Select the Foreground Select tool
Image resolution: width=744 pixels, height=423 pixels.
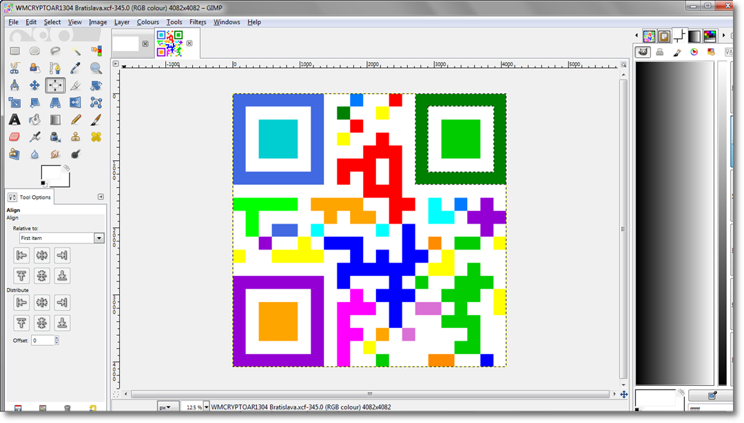pos(34,68)
